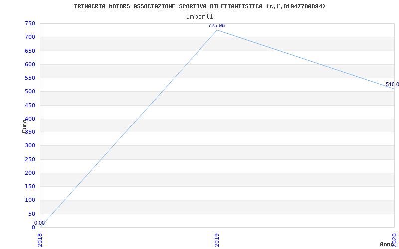The width and height of the screenshot is (399, 249).
Task: Click the 450 y-axis tick label
Action: (x=30, y=105)
